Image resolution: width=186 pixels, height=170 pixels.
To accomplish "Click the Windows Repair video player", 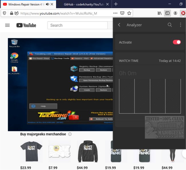I will pos(60,85).
